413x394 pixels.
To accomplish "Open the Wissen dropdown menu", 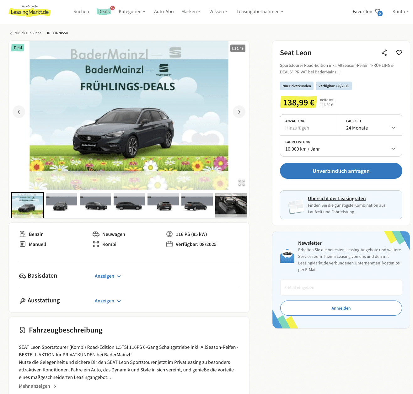I will click(219, 12).
